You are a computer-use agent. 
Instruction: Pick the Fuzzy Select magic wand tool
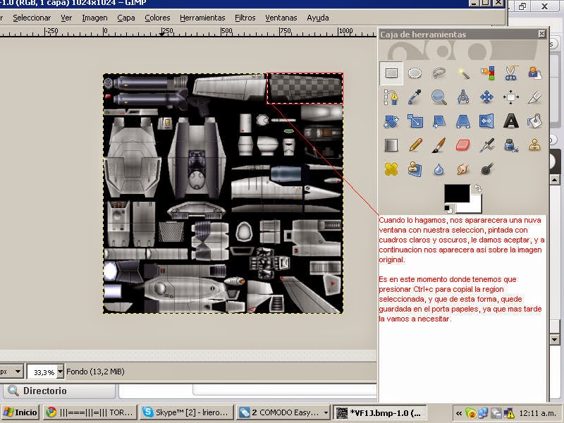pyautogui.click(x=463, y=73)
